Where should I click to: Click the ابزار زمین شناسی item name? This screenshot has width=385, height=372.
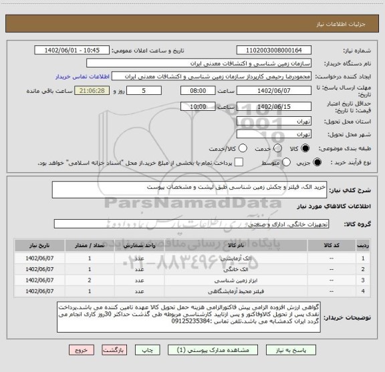coord(236,281)
